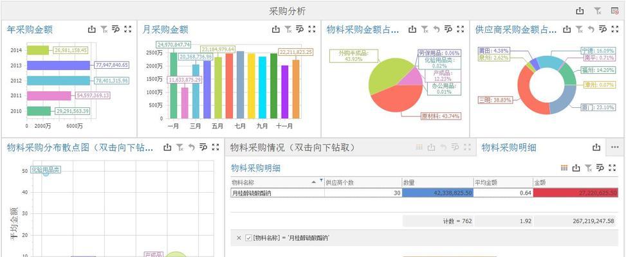Click blue 数量 cell 42,338,825.50
This screenshot has width=626, height=257.
[437, 193]
